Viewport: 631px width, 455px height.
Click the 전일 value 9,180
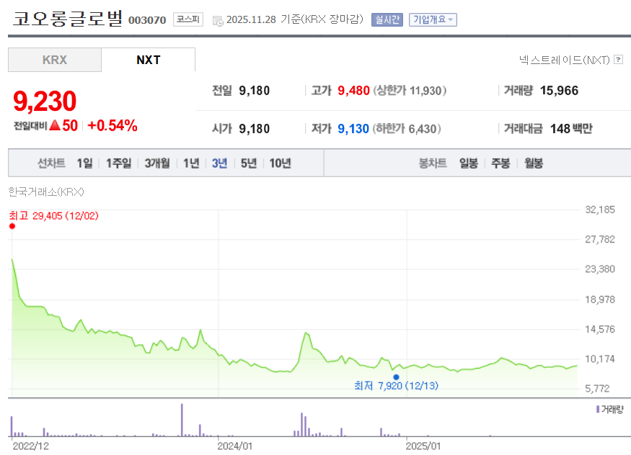click(255, 91)
